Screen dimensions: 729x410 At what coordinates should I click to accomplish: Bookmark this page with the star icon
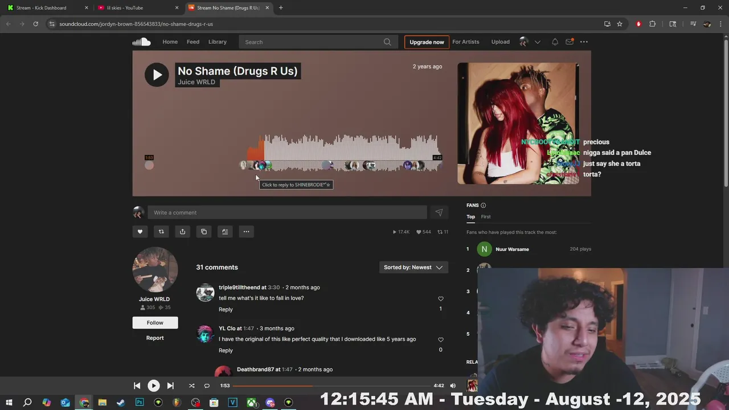[x=620, y=24]
